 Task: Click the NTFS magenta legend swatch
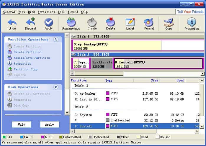(x=42, y=137)
